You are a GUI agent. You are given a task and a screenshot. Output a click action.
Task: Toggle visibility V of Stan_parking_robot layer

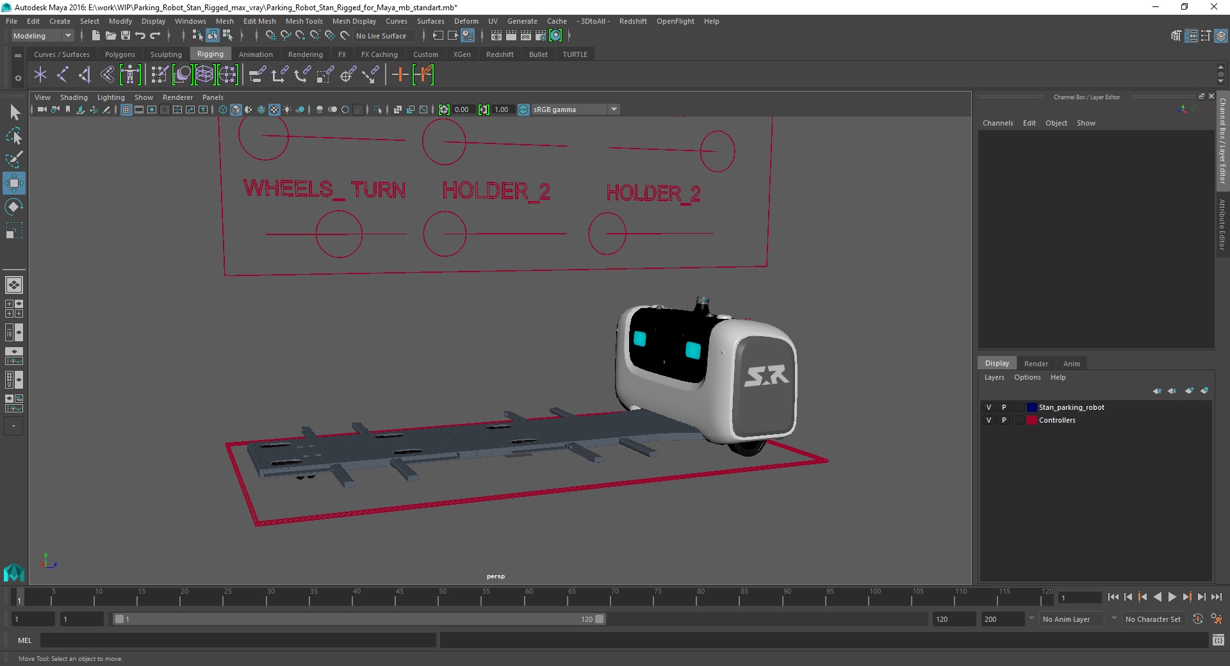[x=988, y=407]
